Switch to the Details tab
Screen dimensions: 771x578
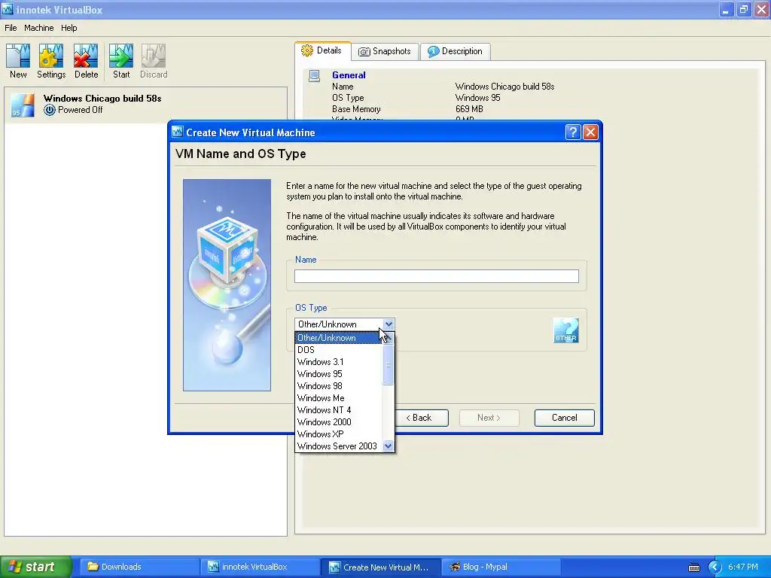(x=322, y=50)
